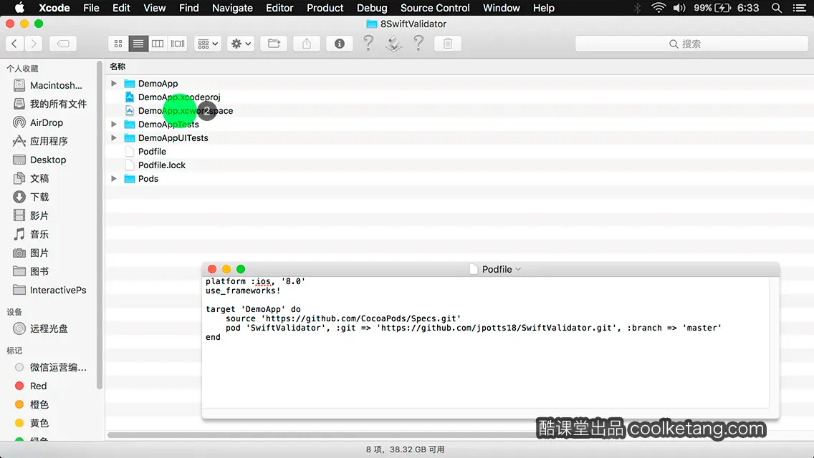
Task: Click the Pods folder icon
Action: pyautogui.click(x=130, y=178)
